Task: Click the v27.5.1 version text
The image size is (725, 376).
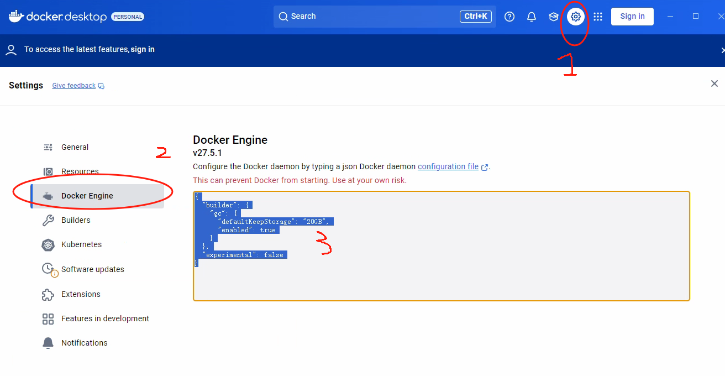Action: 207,153
